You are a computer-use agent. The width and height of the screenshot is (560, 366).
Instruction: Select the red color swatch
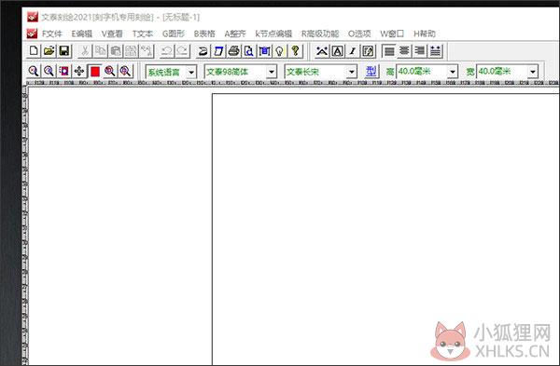pyautogui.click(x=95, y=72)
